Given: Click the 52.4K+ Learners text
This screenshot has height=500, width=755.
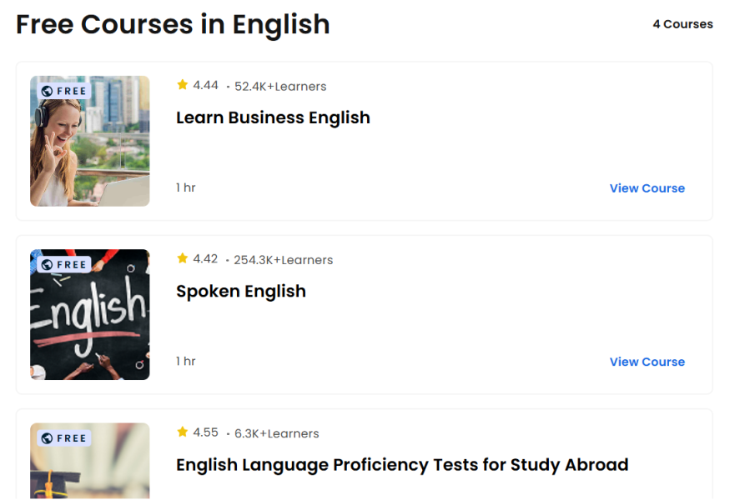Looking at the screenshot, I should tap(280, 87).
